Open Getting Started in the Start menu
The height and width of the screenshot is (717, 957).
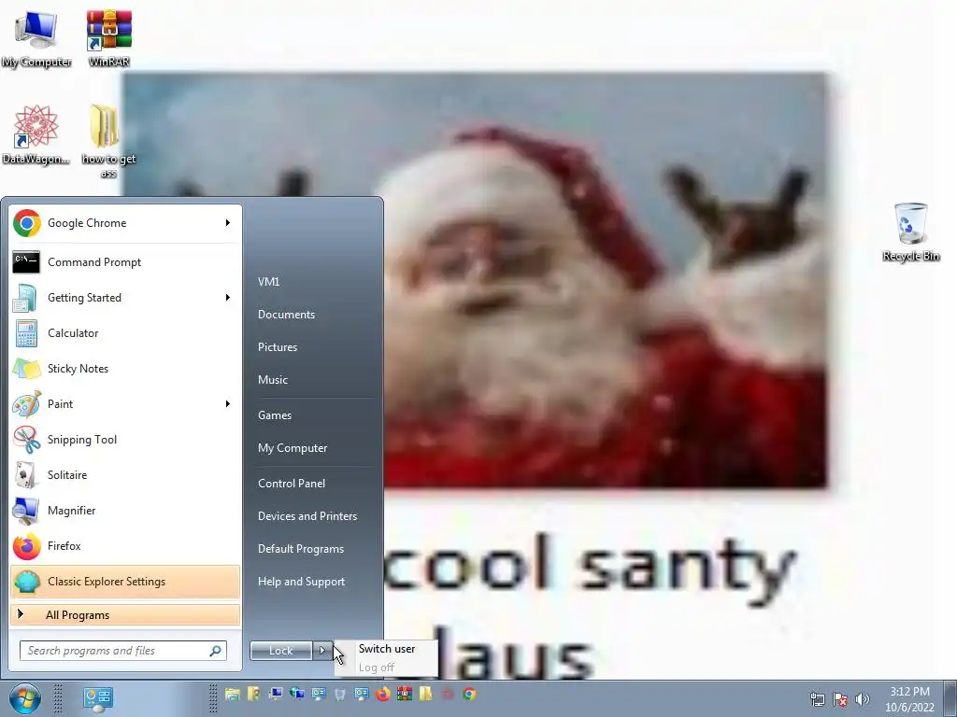coord(125,298)
